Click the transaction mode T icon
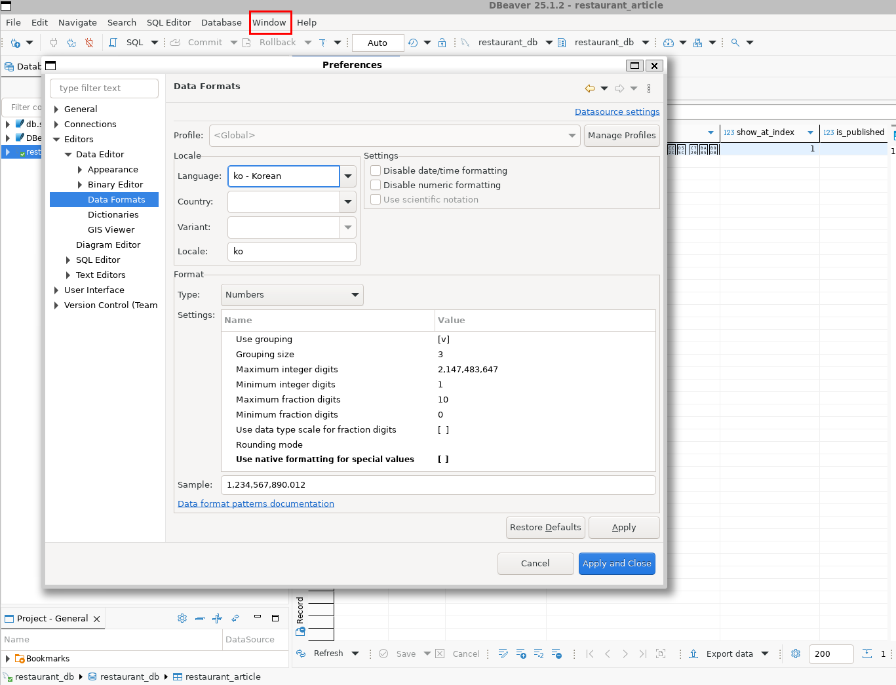Screen dimensions: 896x685 pyautogui.click(x=322, y=43)
